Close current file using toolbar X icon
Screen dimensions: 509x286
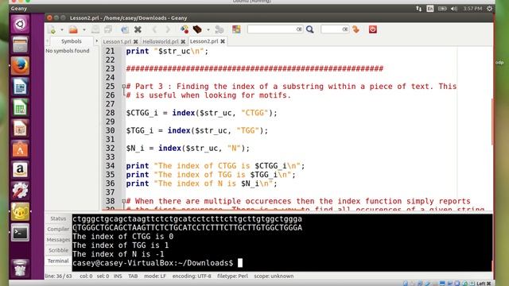coord(138,29)
